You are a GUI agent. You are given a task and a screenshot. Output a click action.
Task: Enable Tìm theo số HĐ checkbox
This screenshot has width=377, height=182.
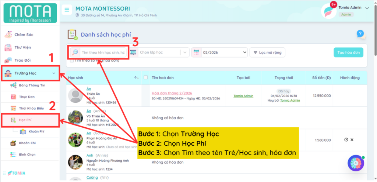point(72,61)
